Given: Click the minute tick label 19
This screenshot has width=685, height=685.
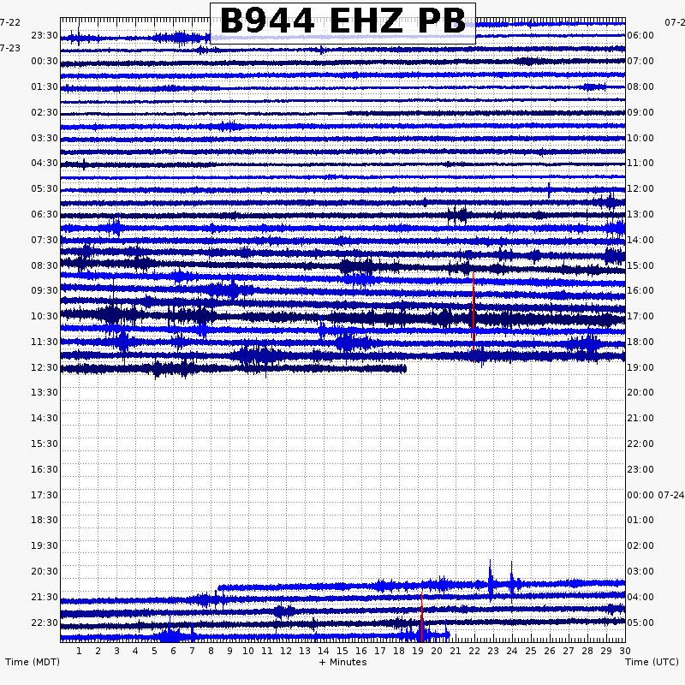Looking at the screenshot, I should (418, 652).
